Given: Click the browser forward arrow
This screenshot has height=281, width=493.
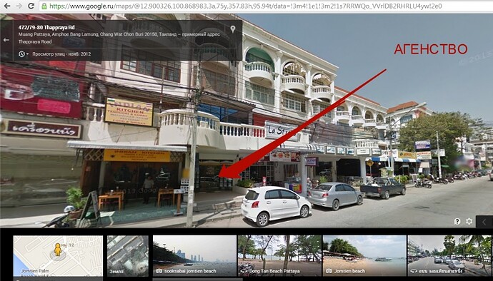Looking at the screenshot, I should (x=19, y=6).
